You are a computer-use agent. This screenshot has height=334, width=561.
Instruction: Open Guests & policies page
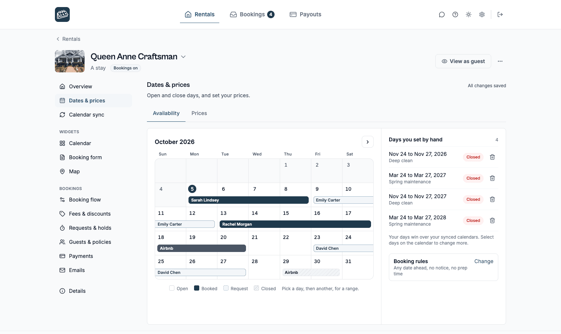point(93,242)
